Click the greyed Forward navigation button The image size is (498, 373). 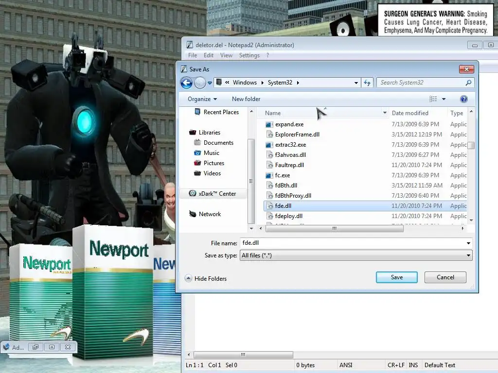point(200,83)
